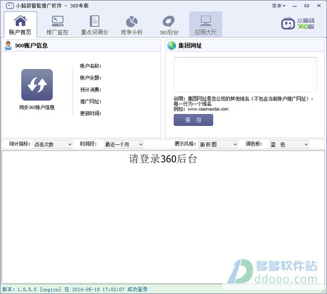The height and width of the screenshot is (294, 327).
Task: Click the 账户名称 label
Action: pyautogui.click(x=90, y=66)
